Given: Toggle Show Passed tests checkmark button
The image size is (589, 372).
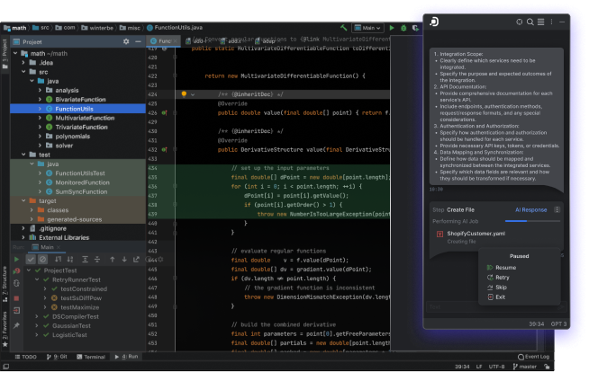Looking at the screenshot, I should (31, 260).
